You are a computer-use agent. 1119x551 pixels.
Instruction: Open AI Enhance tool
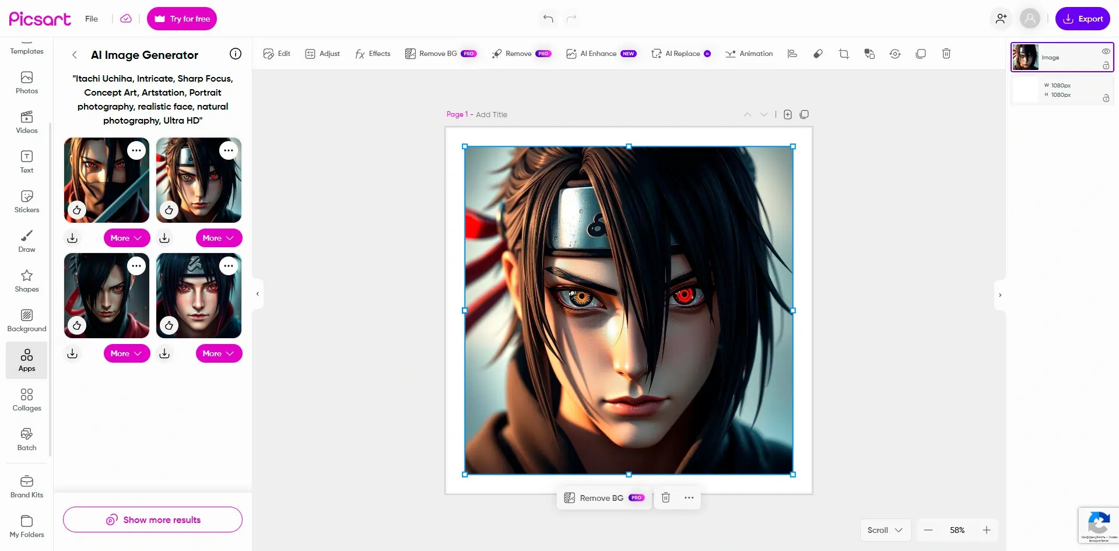[601, 54]
